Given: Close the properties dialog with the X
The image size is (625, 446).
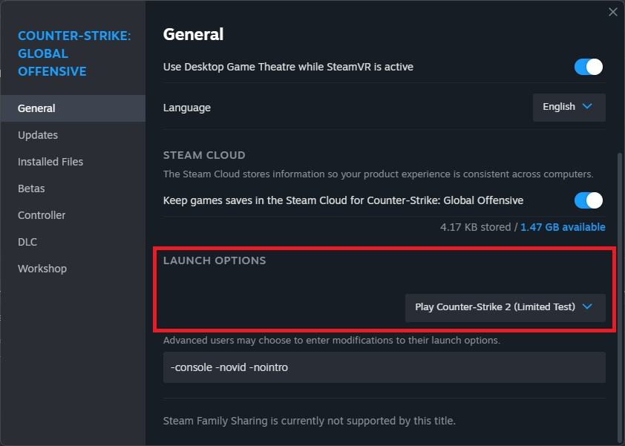Looking at the screenshot, I should point(612,12).
